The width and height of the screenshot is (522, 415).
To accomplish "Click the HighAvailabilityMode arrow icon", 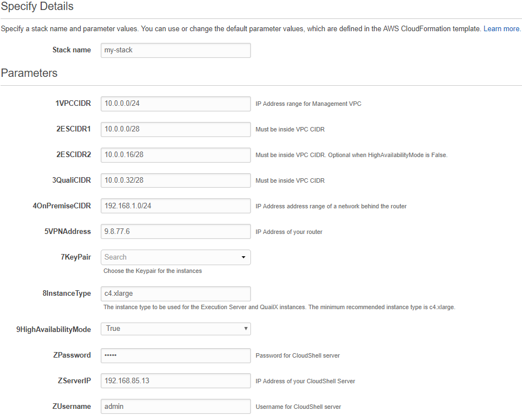I will click(x=245, y=329).
